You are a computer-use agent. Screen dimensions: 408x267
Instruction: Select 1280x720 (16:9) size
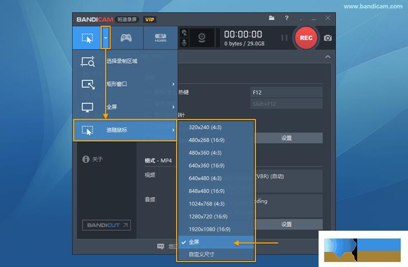point(216,216)
